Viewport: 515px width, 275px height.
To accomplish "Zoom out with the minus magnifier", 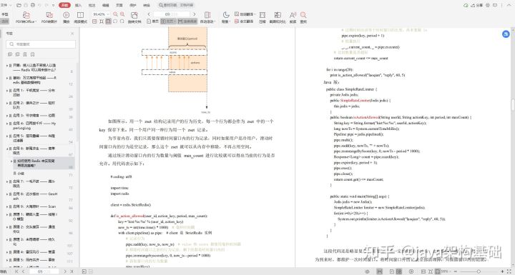I will coord(115,14).
